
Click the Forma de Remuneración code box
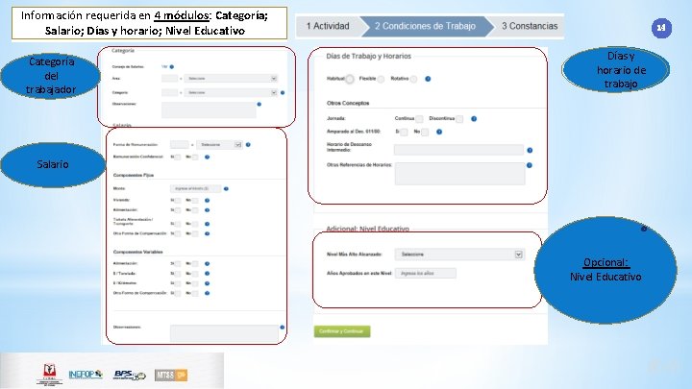179,145
